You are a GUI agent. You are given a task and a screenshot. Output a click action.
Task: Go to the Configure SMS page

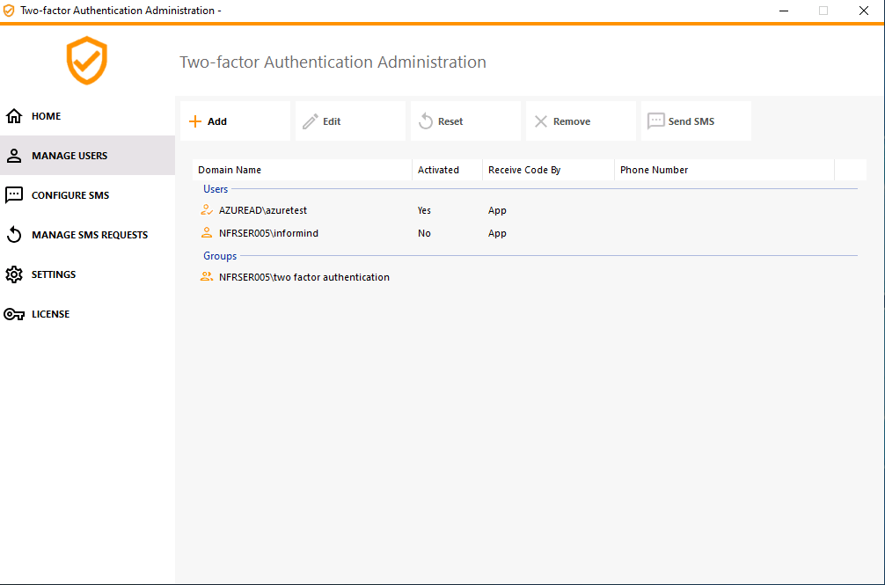(70, 195)
